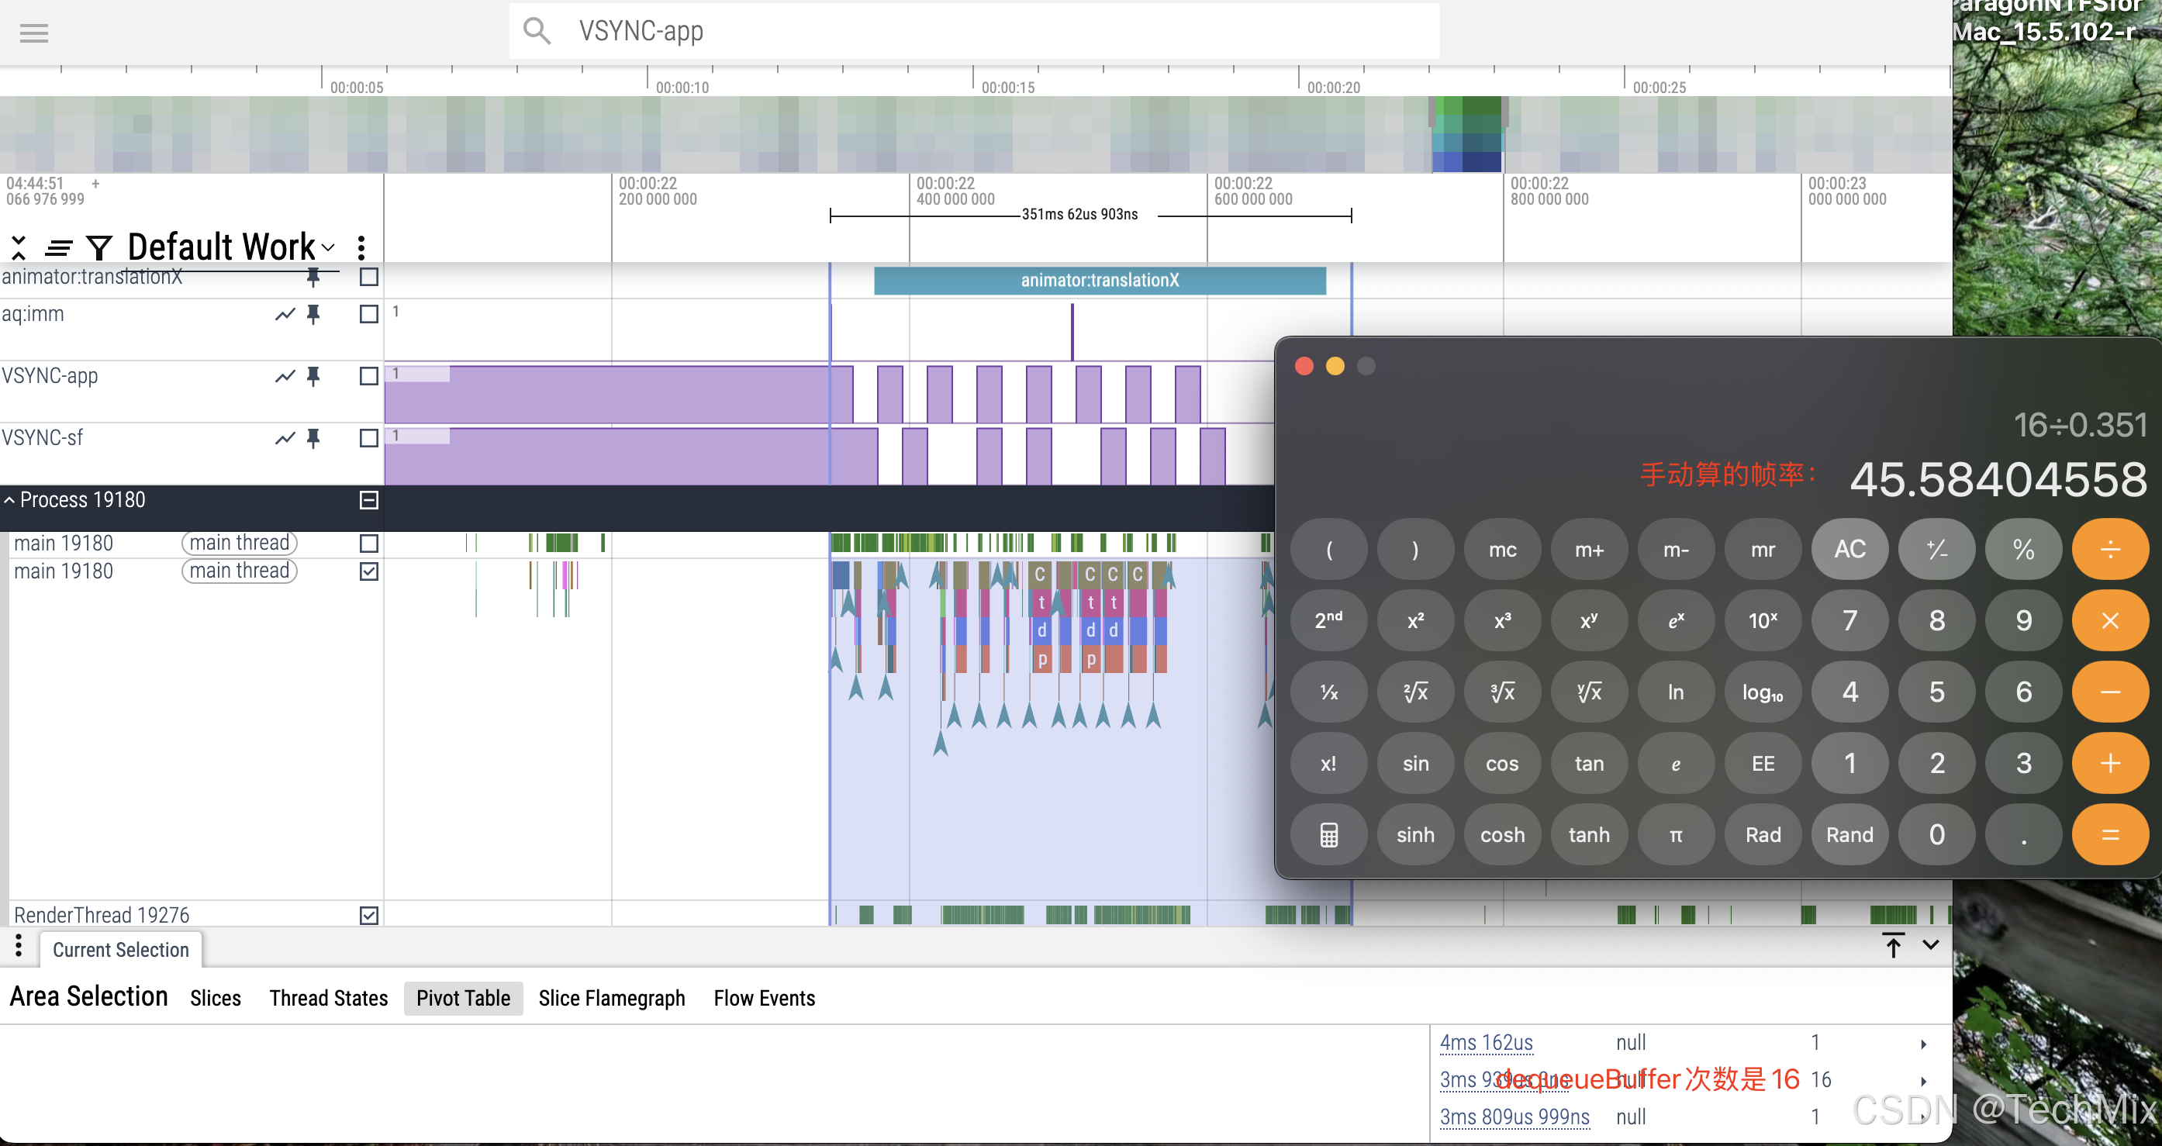Move bottom panel up with the arrow icon
The height and width of the screenshot is (1146, 2162).
click(x=1894, y=945)
